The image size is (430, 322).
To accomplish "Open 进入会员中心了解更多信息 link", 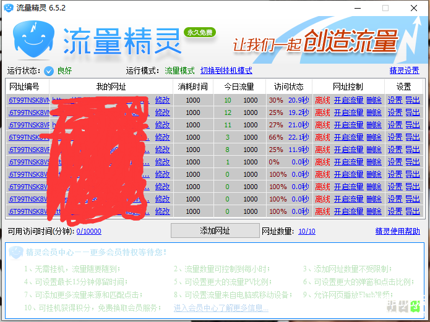I will (x=221, y=308).
